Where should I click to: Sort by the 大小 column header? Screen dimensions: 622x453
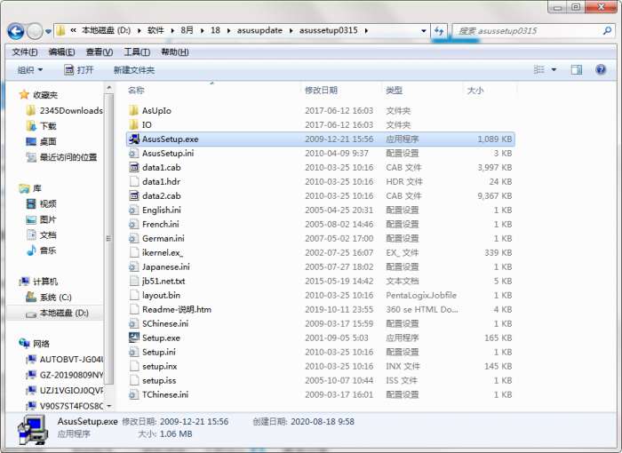475,90
